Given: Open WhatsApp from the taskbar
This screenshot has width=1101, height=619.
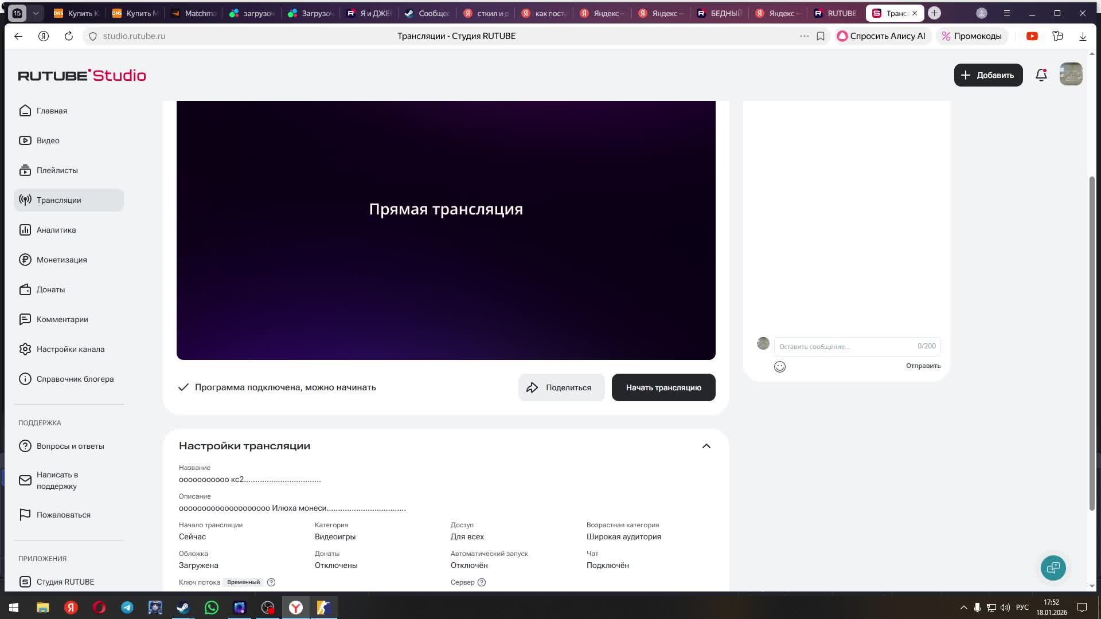Looking at the screenshot, I should click(x=212, y=608).
